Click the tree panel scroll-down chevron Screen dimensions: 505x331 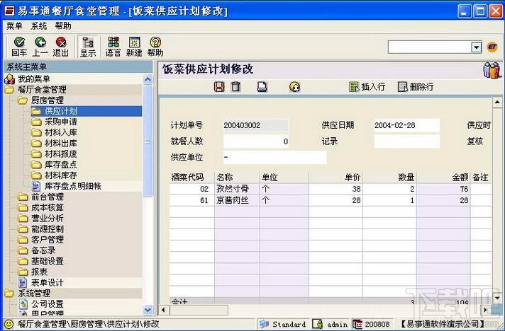click(x=148, y=310)
